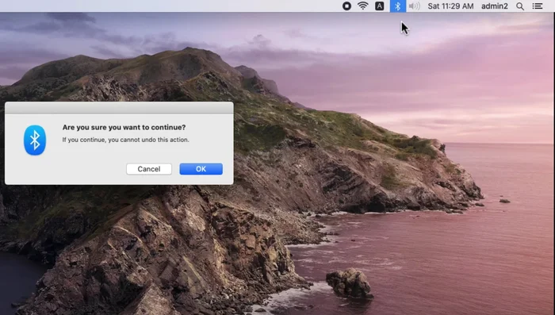This screenshot has width=555, height=315.
Task: Open the volume control in menu bar
Action: pyautogui.click(x=414, y=6)
